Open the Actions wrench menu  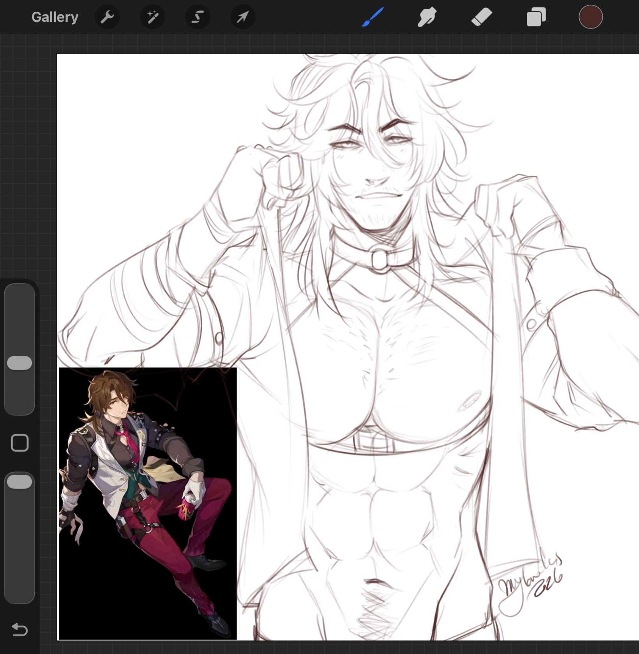pos(107,17)
